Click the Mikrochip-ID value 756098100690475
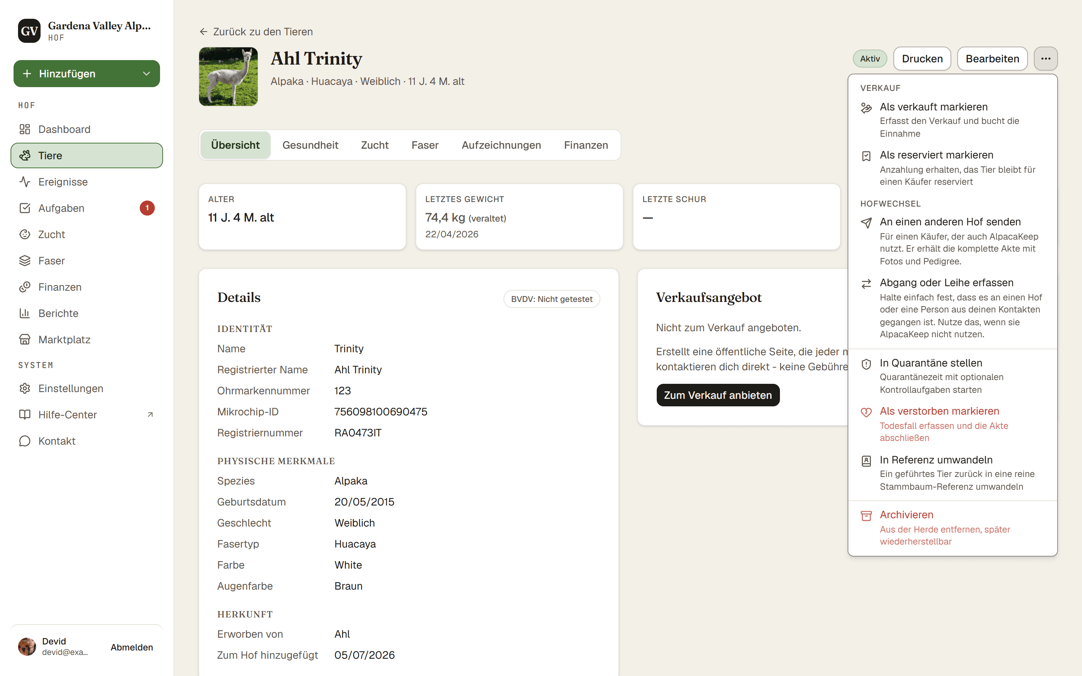This screenshot has height=676, width=1082. tap(381, 412)
